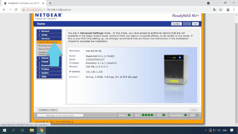The image size is (238, 134).
Task: Click the NETGEAR logo
Action: pyautogui.click(x=49, y=16)
